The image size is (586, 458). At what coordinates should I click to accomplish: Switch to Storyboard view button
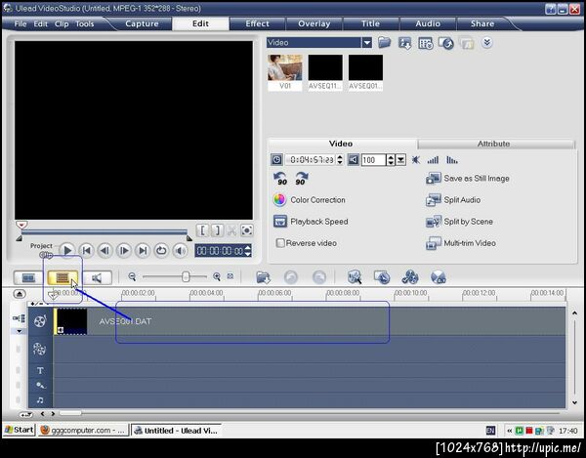click(x=28, y=277)
